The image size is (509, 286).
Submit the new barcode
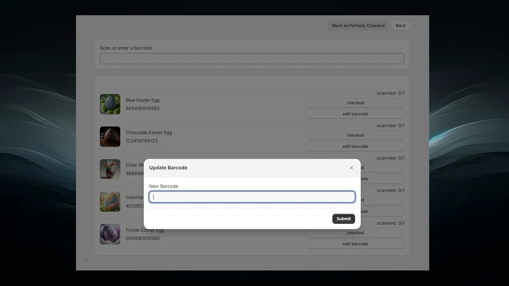(x=344, y=219)
